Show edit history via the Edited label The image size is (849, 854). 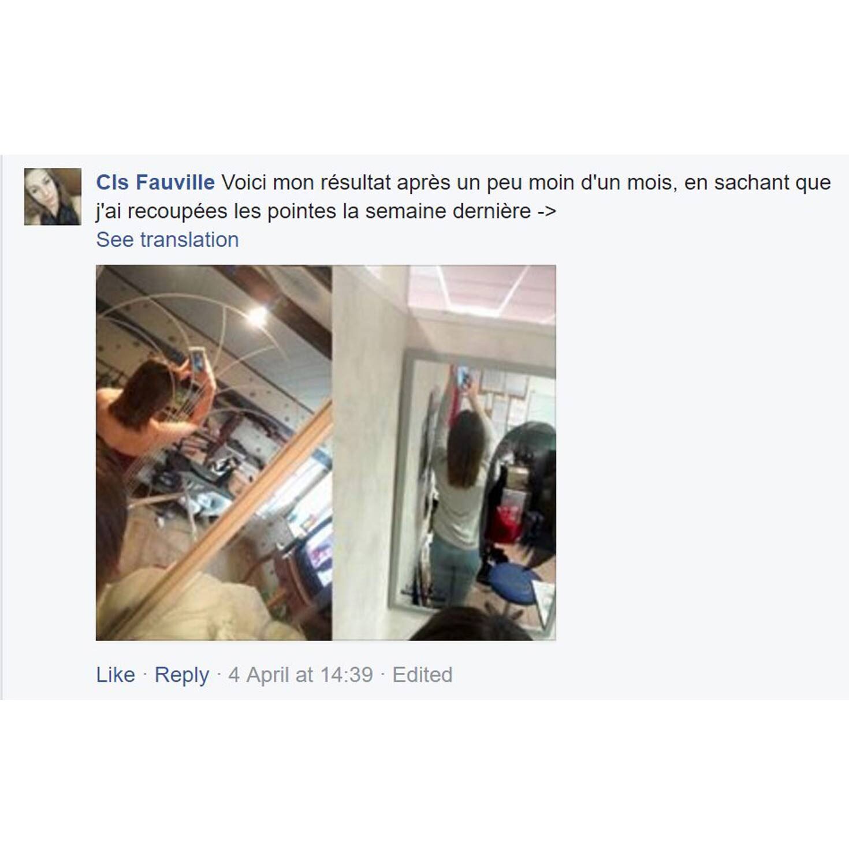(x=422, y=675)
